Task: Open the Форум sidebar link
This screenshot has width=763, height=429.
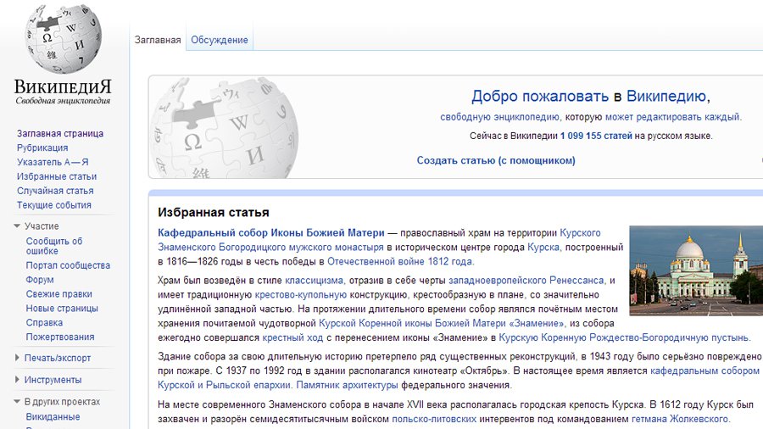Action: [x=40, y=280]
